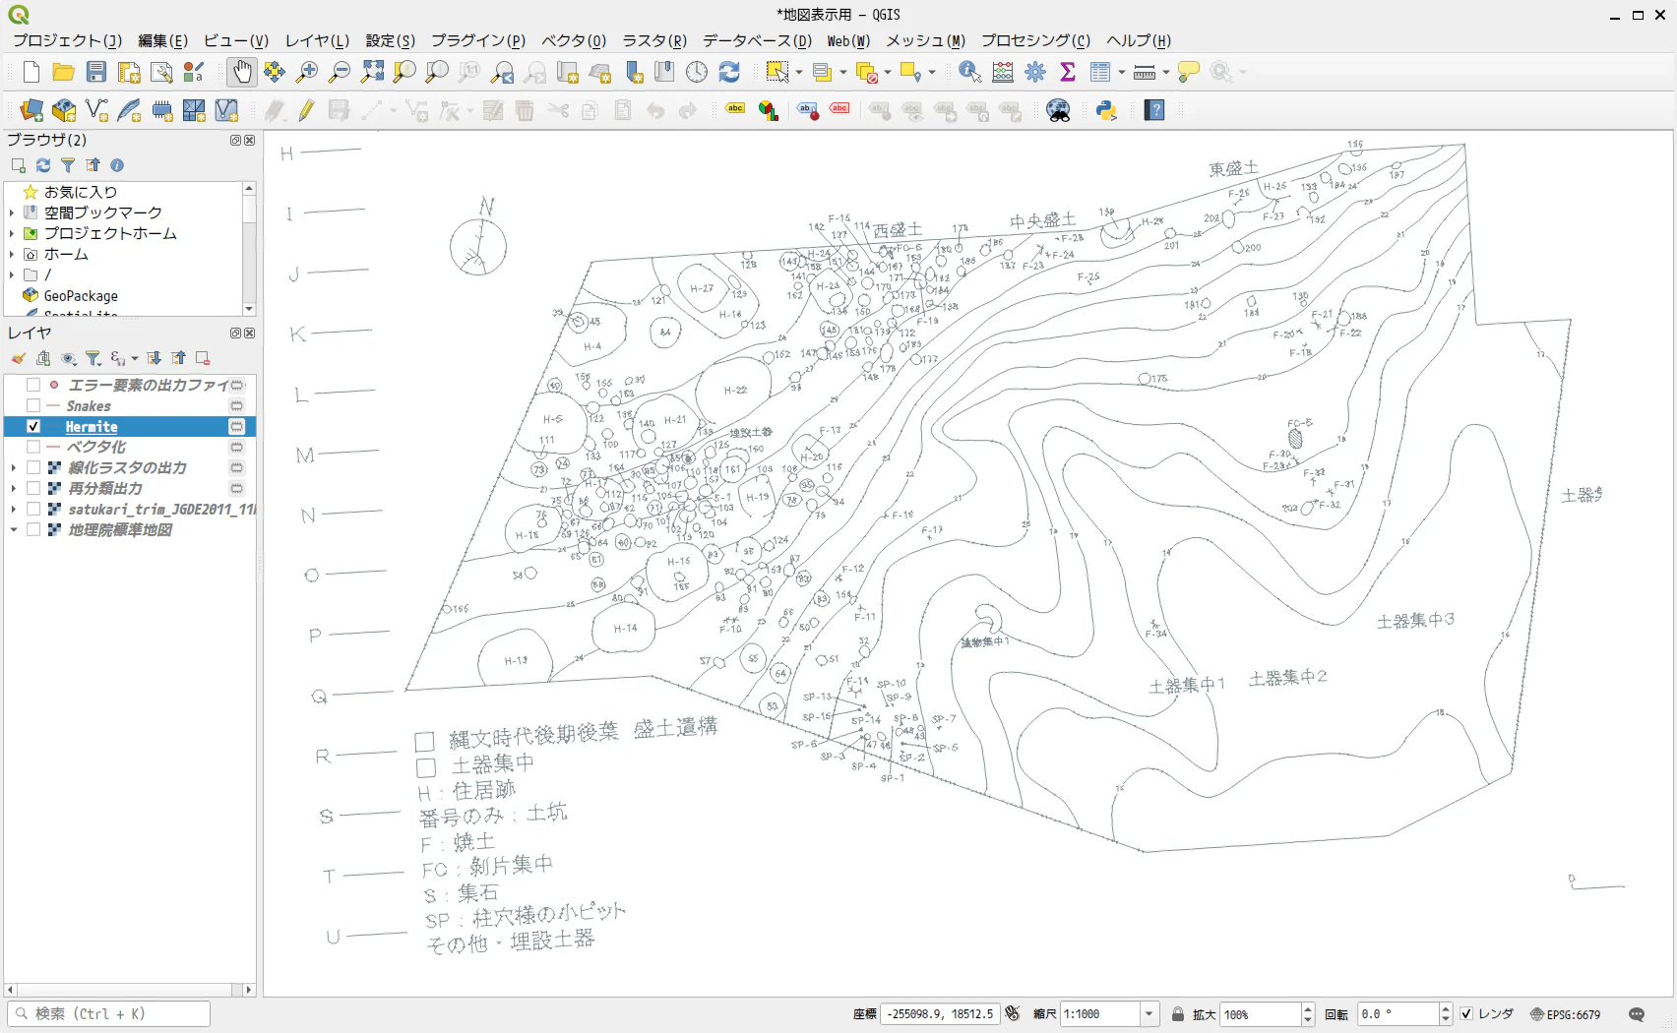
Task: Open the layer styling panel brush icon
Action: tap(19, 358)
